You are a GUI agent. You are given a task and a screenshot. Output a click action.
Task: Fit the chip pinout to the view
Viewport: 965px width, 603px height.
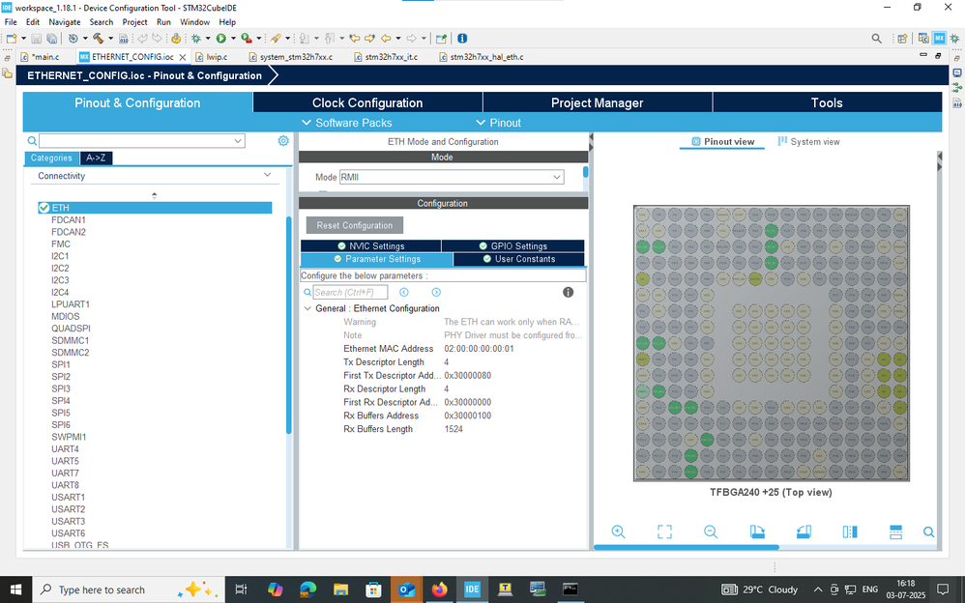(664, 531)
